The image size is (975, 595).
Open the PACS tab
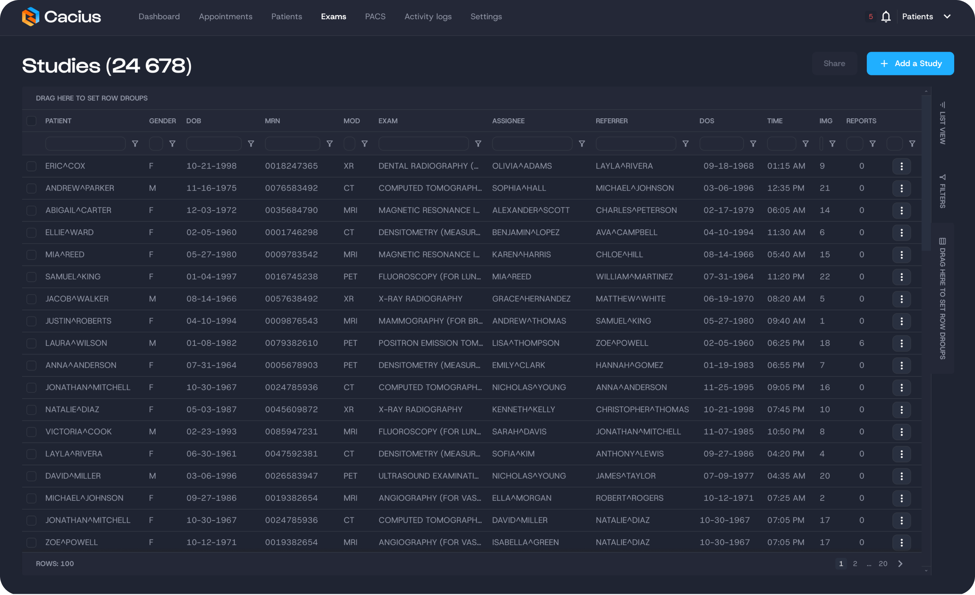pos(375,16)
